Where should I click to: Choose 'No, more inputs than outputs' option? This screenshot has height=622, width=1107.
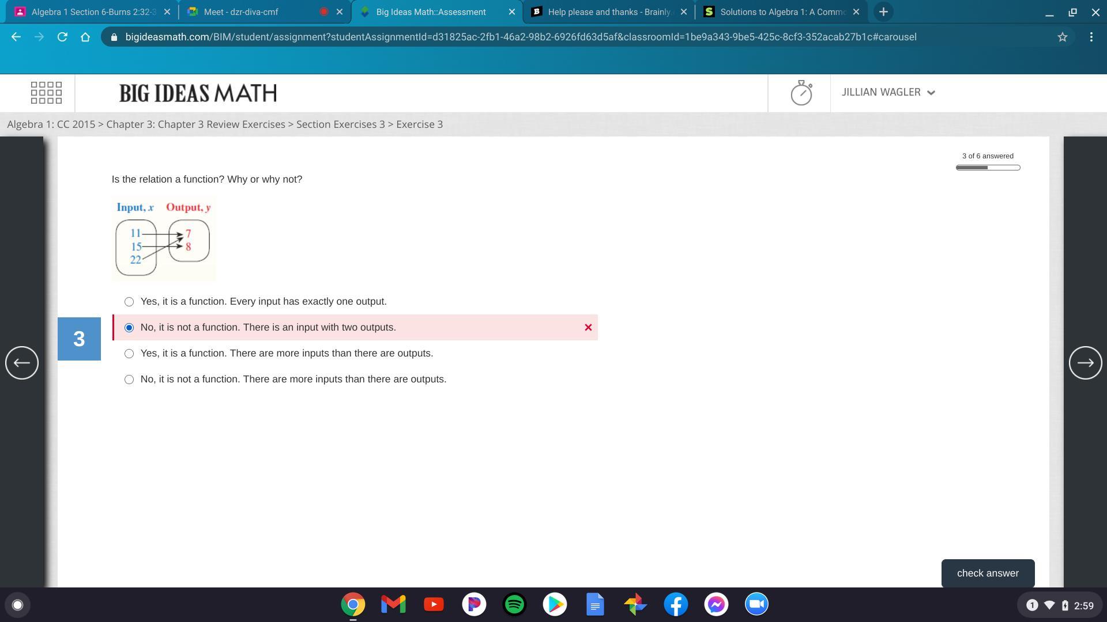coord(129,380)
